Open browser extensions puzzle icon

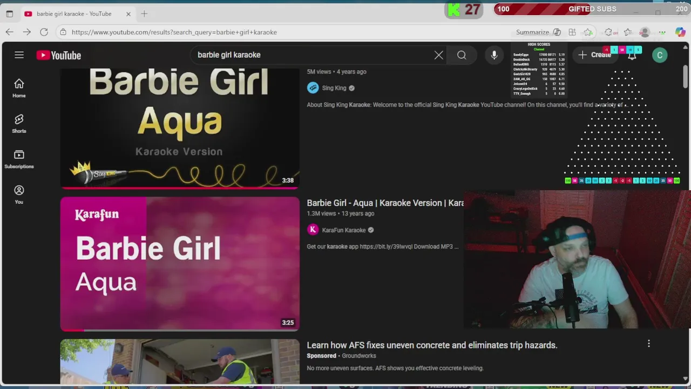608,32
